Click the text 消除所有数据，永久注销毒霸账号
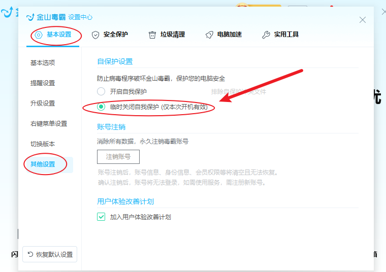Image resolution: width=386 pixels, height=272 pixels. pos(143,142)
